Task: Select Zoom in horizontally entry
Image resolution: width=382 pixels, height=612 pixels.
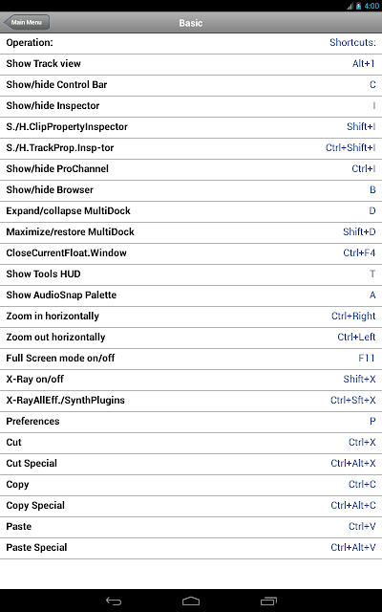Action: [x=191, y=317]
